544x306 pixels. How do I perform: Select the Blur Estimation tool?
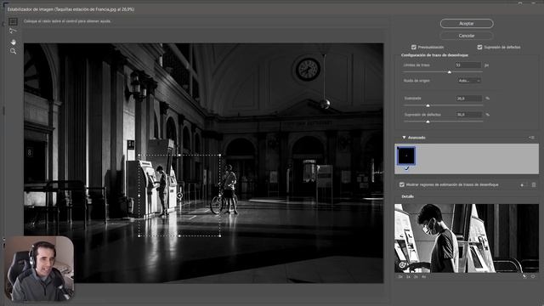point(13,21)
